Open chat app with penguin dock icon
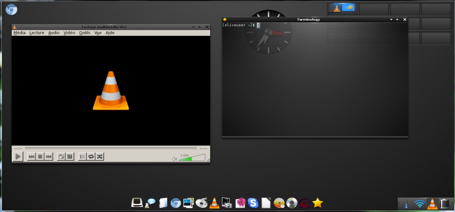This screenshot has width=455, height=212. pyautogui.click(x=150, y=203)
